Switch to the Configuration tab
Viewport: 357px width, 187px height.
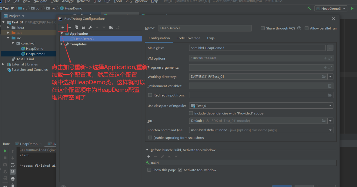159,38
